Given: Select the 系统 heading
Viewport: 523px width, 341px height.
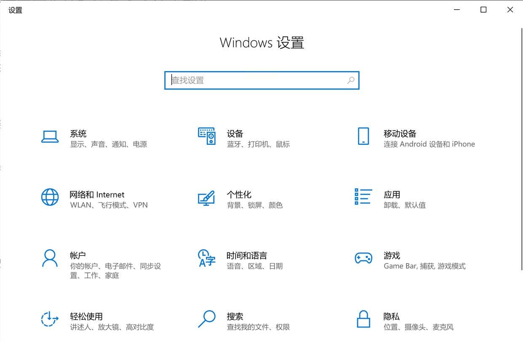Looking at the screenshot, I should coord(78,133).
